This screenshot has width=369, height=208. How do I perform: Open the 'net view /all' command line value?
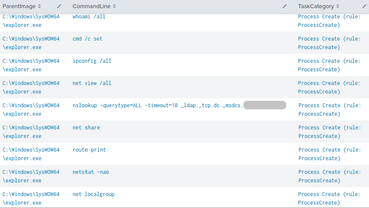(92, 83)
